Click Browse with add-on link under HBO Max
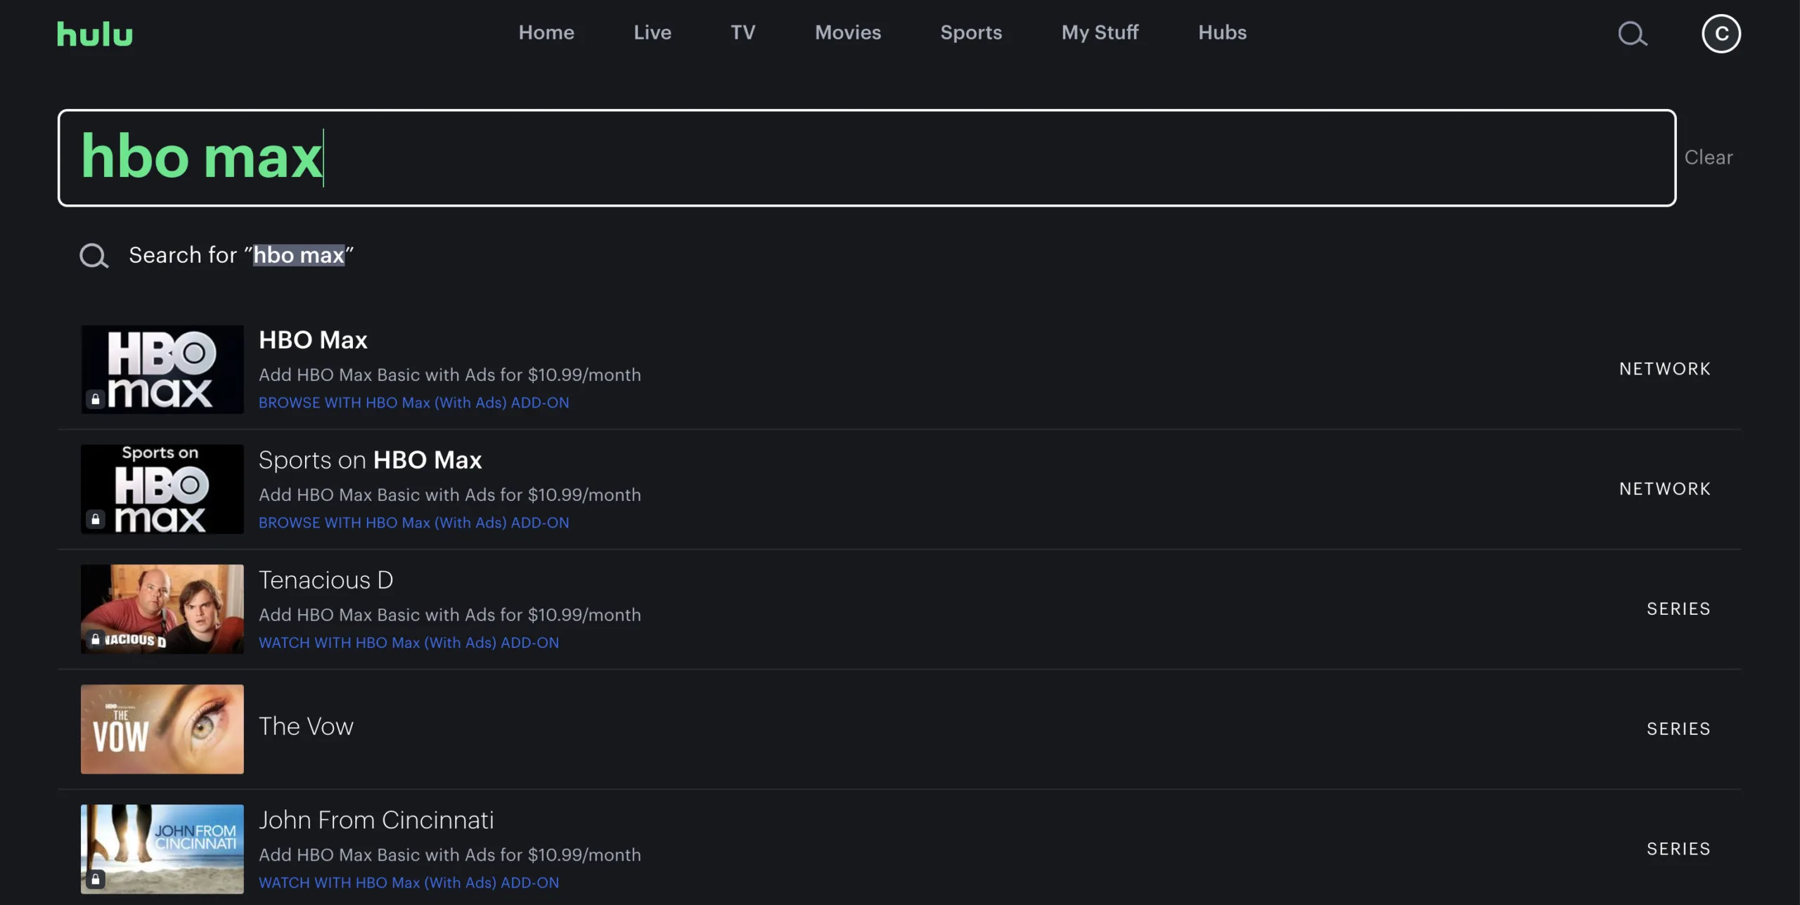The width and height of the screenshot is (1800, 905). (x=414, y=403)
